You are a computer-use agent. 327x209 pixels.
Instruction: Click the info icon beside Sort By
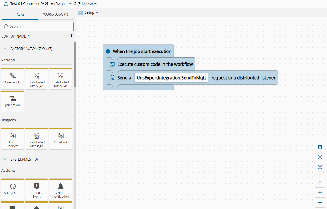point(71,36)
